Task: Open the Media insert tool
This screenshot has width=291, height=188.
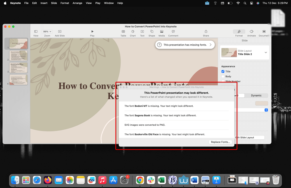Action: click(162, 32)
